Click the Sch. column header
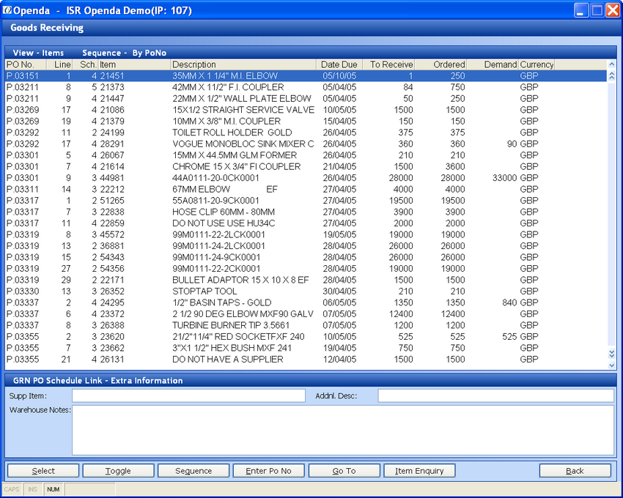The height and width of the screenshot is (498, 623). coord(85,64)
